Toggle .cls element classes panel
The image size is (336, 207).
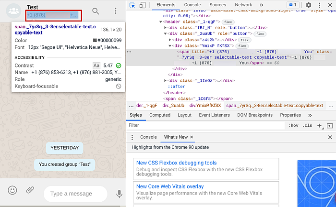click(307, 125)
